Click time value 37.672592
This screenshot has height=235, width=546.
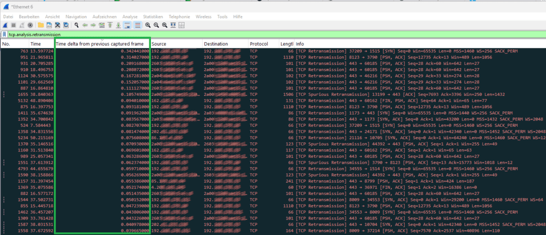(42, 231)
